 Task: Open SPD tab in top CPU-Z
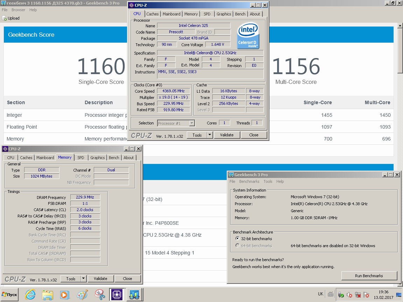click(x=207, y=14)
